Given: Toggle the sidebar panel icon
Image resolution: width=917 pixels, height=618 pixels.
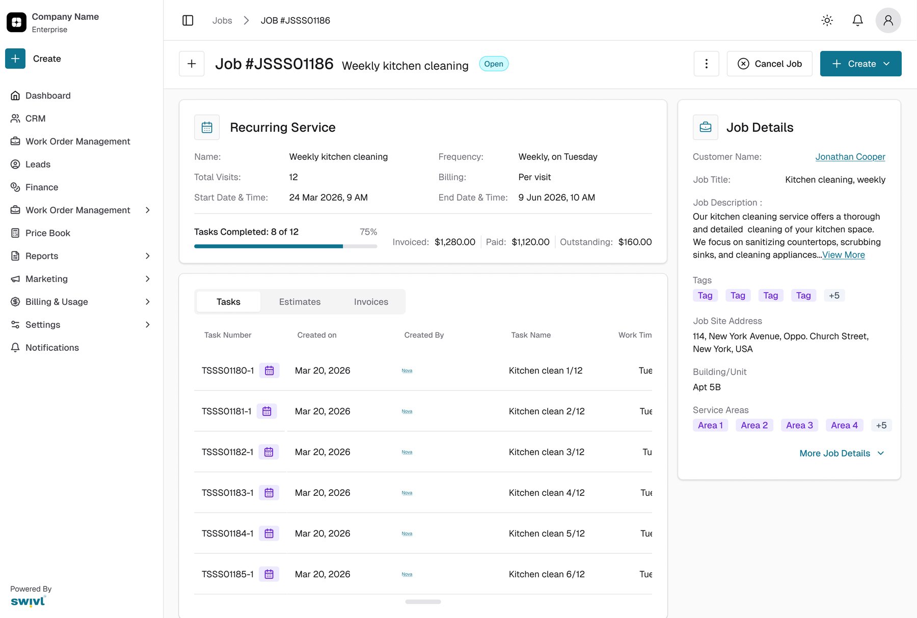Looking at the screenshot, I should point(188,20).
